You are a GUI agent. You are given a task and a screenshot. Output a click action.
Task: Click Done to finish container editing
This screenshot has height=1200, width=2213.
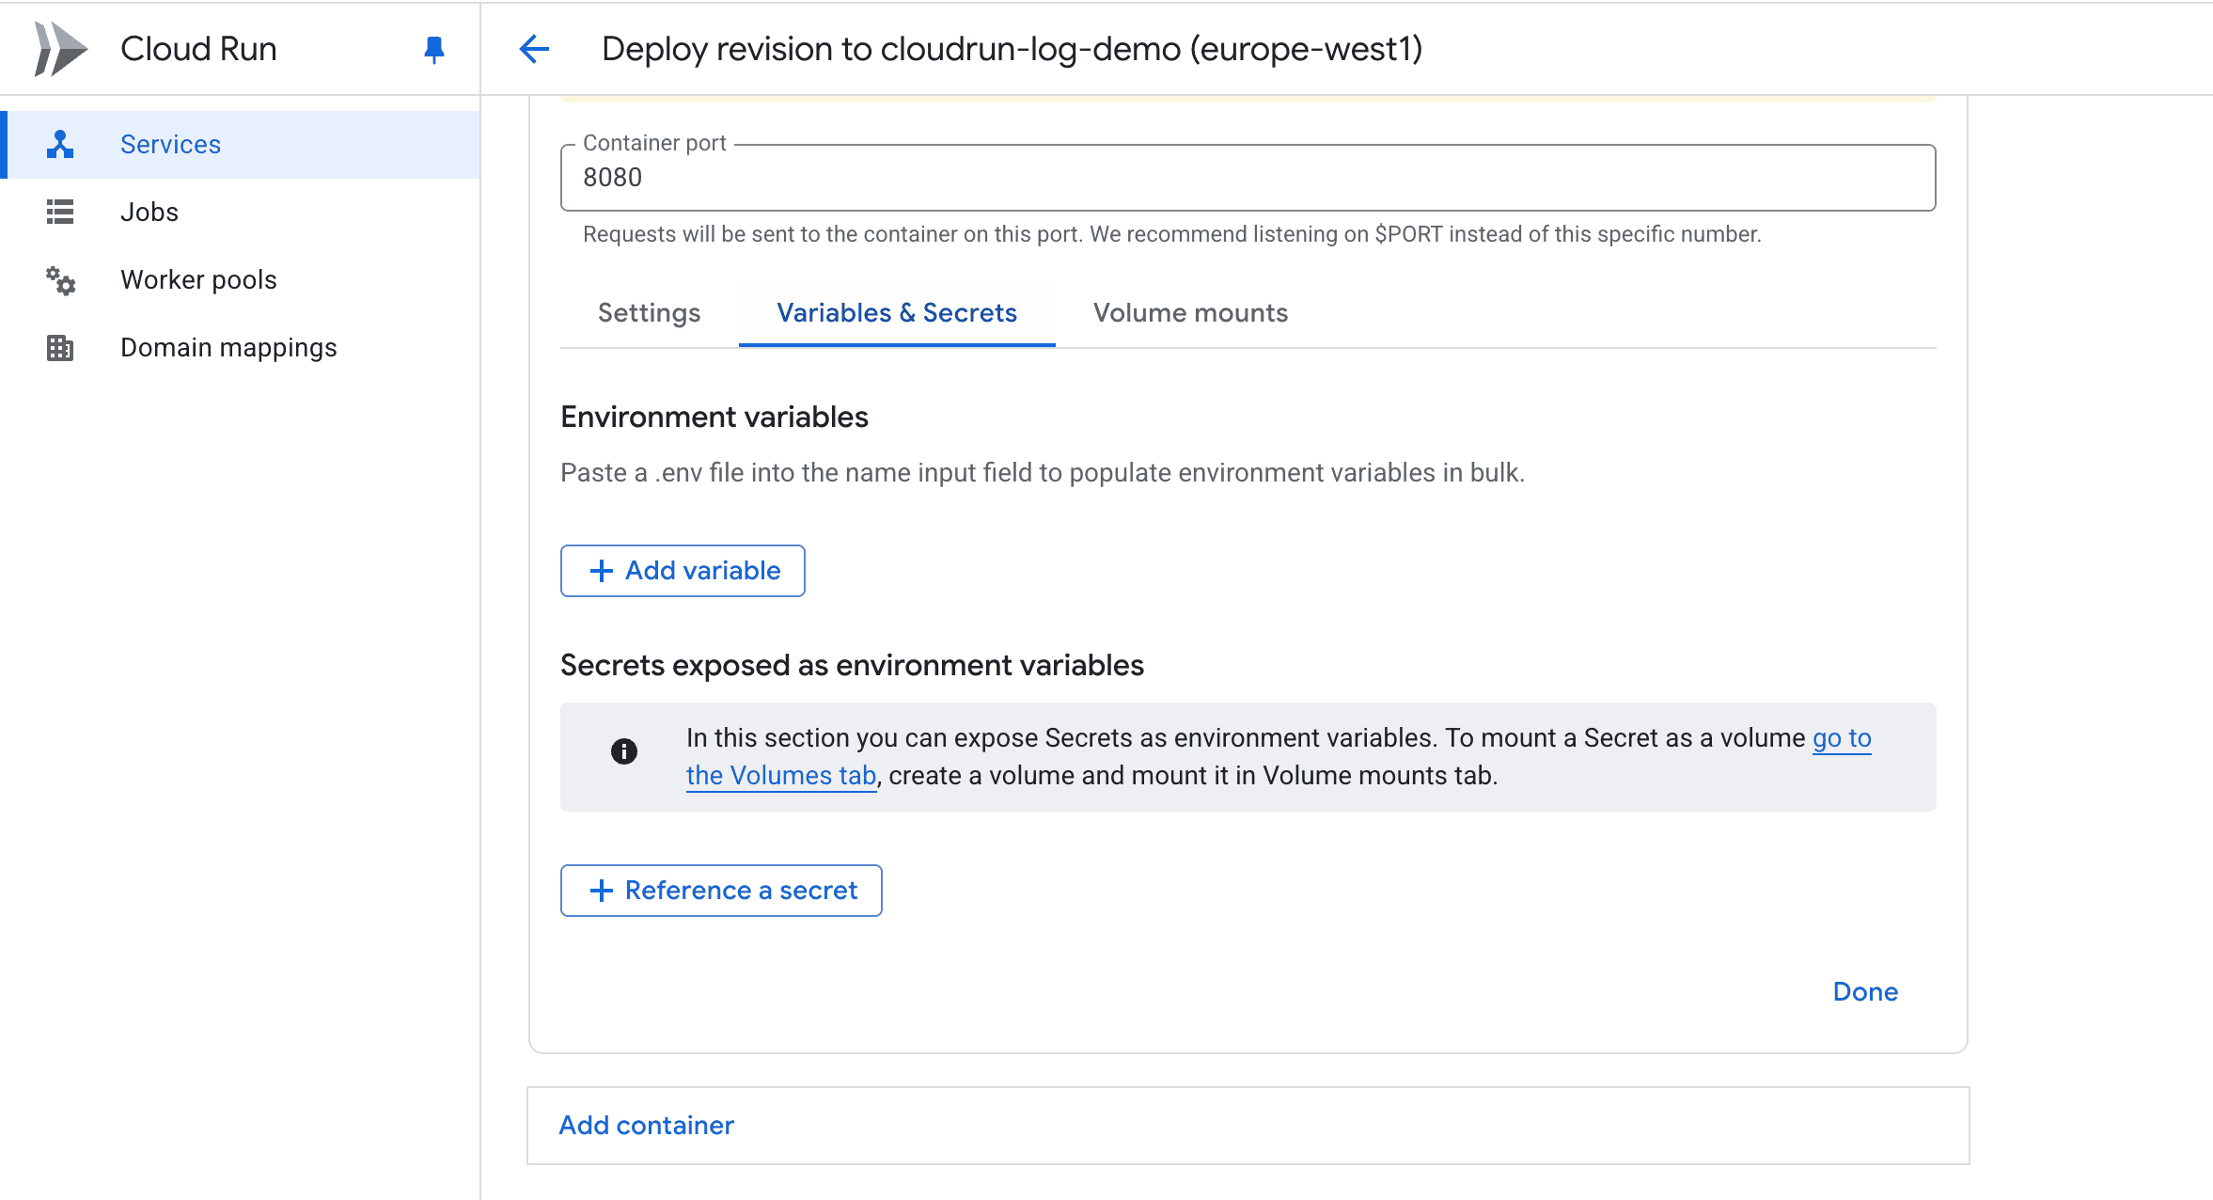[1864, 991]
